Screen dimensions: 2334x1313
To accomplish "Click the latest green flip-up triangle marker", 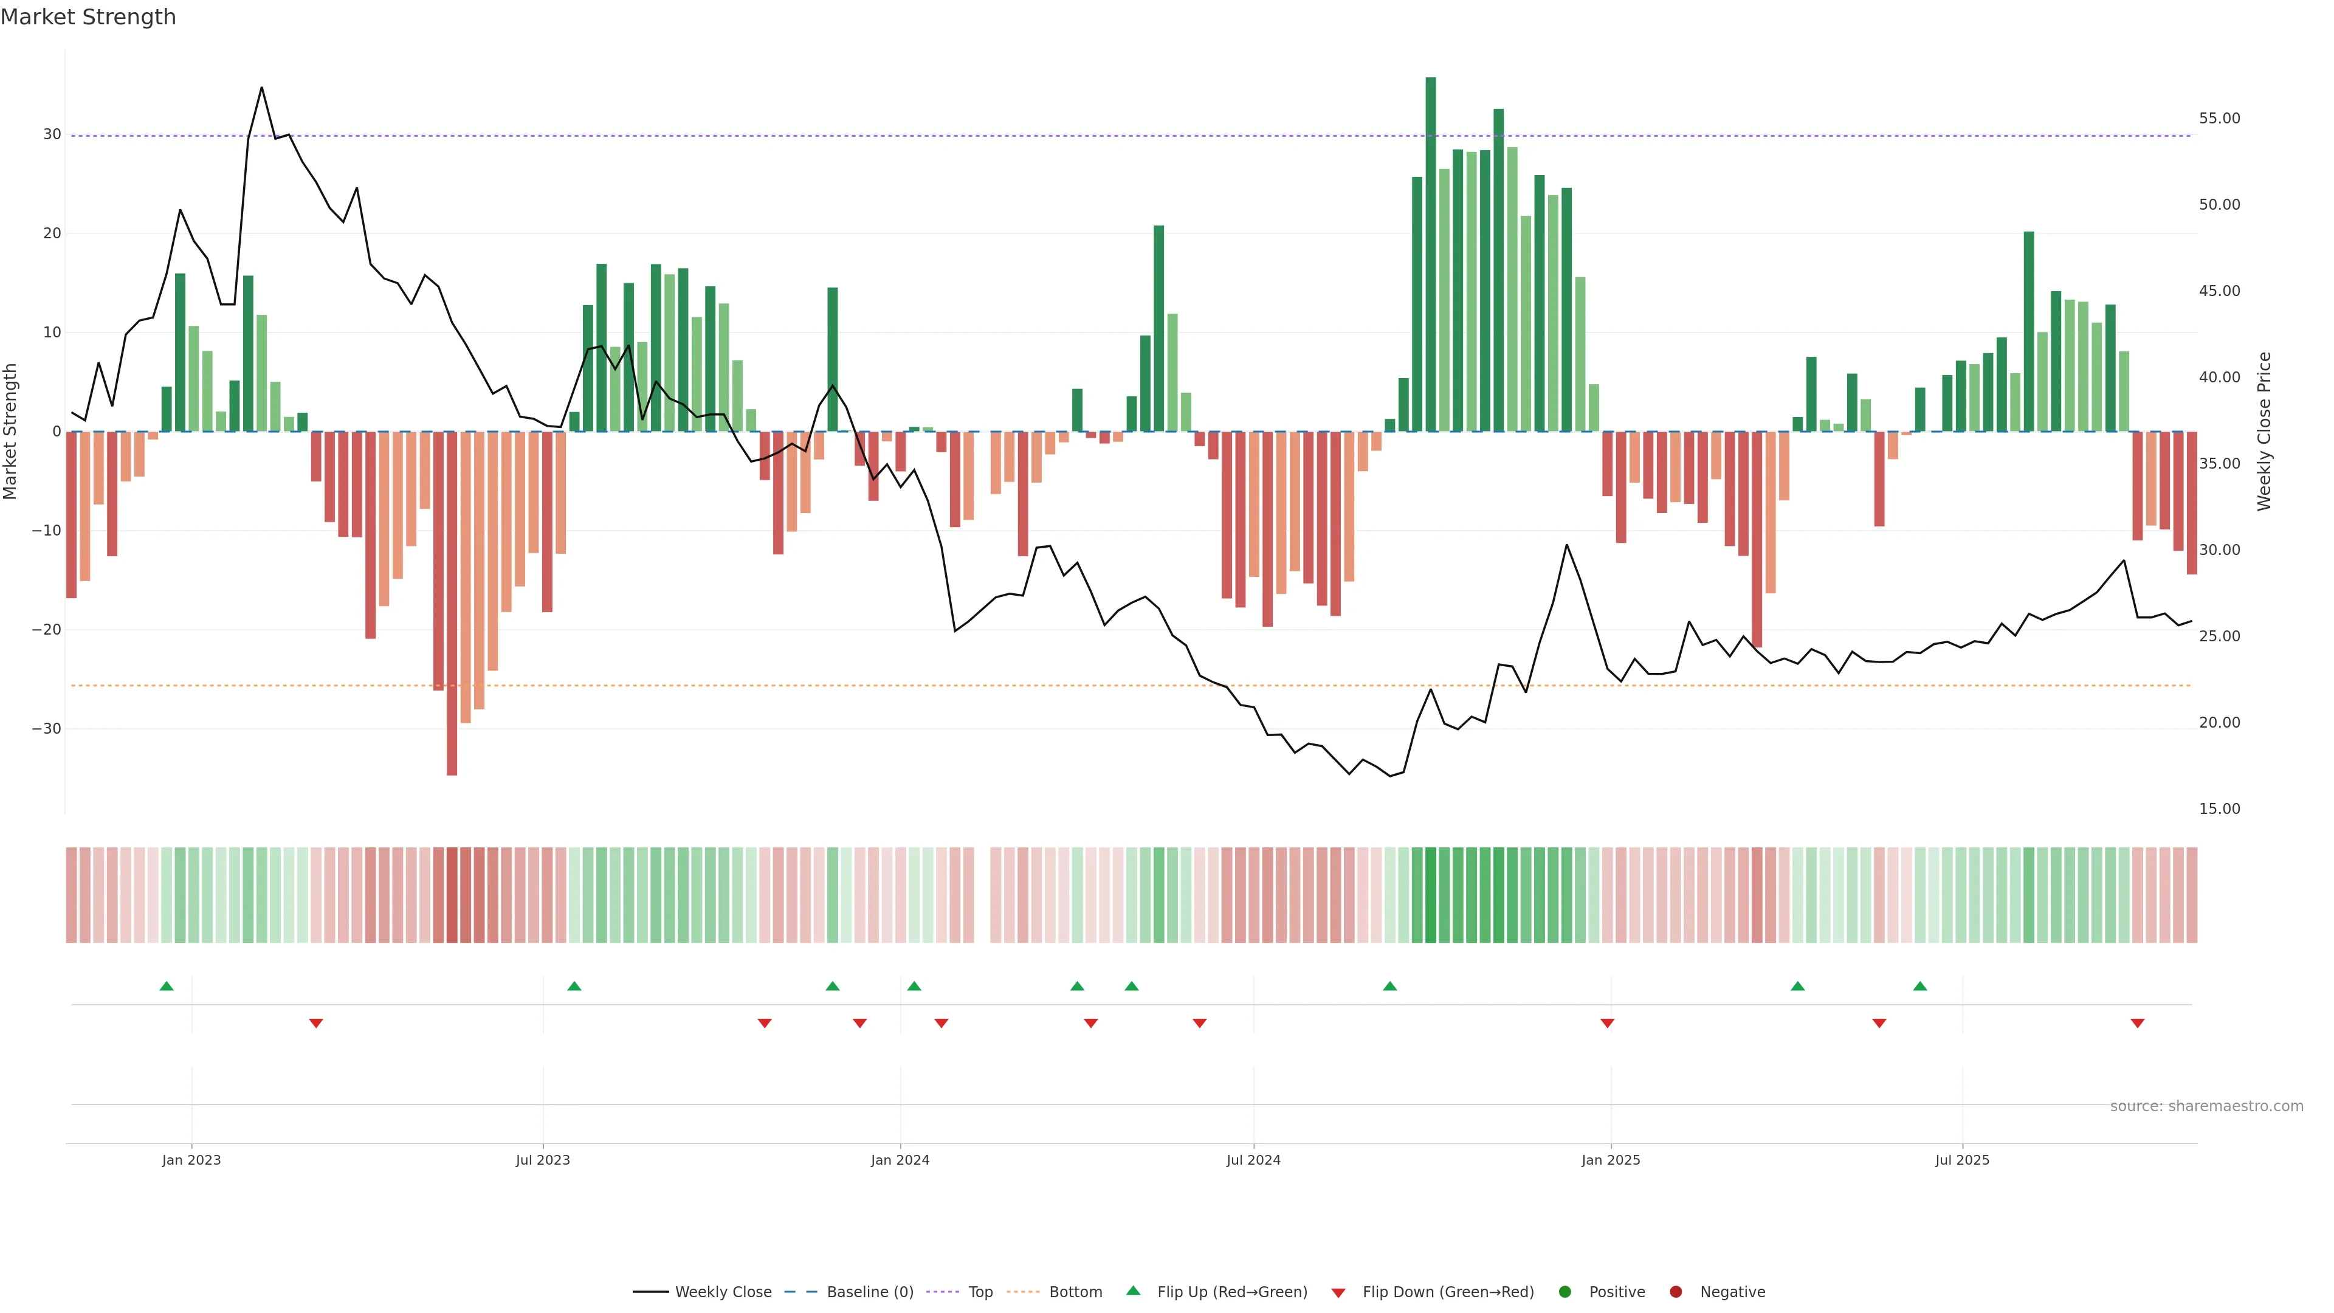I will pos(1920,986).
